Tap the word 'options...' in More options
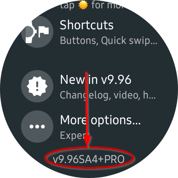Screen dimensions: 178x178 coord(116,121)
